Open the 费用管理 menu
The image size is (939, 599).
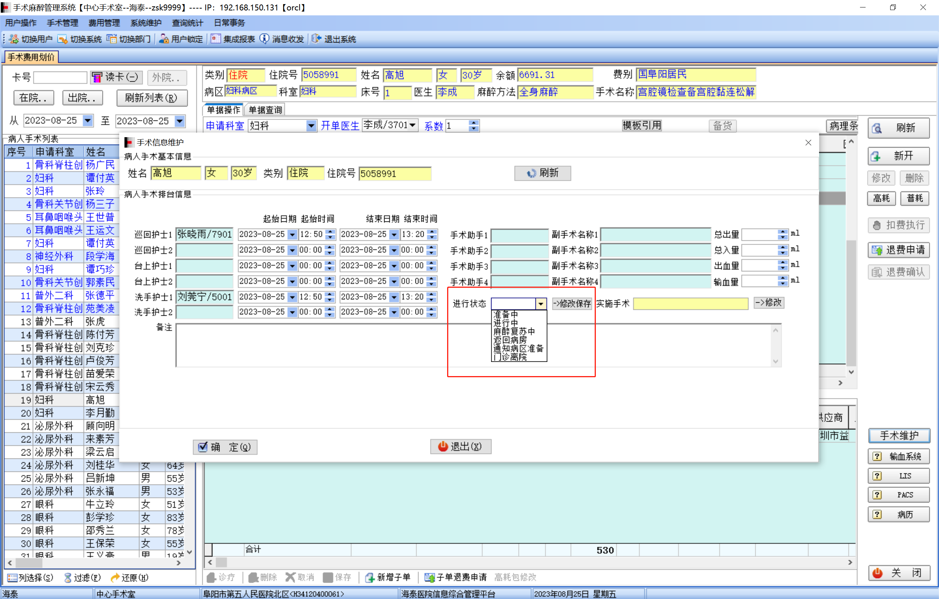(104, 23)
